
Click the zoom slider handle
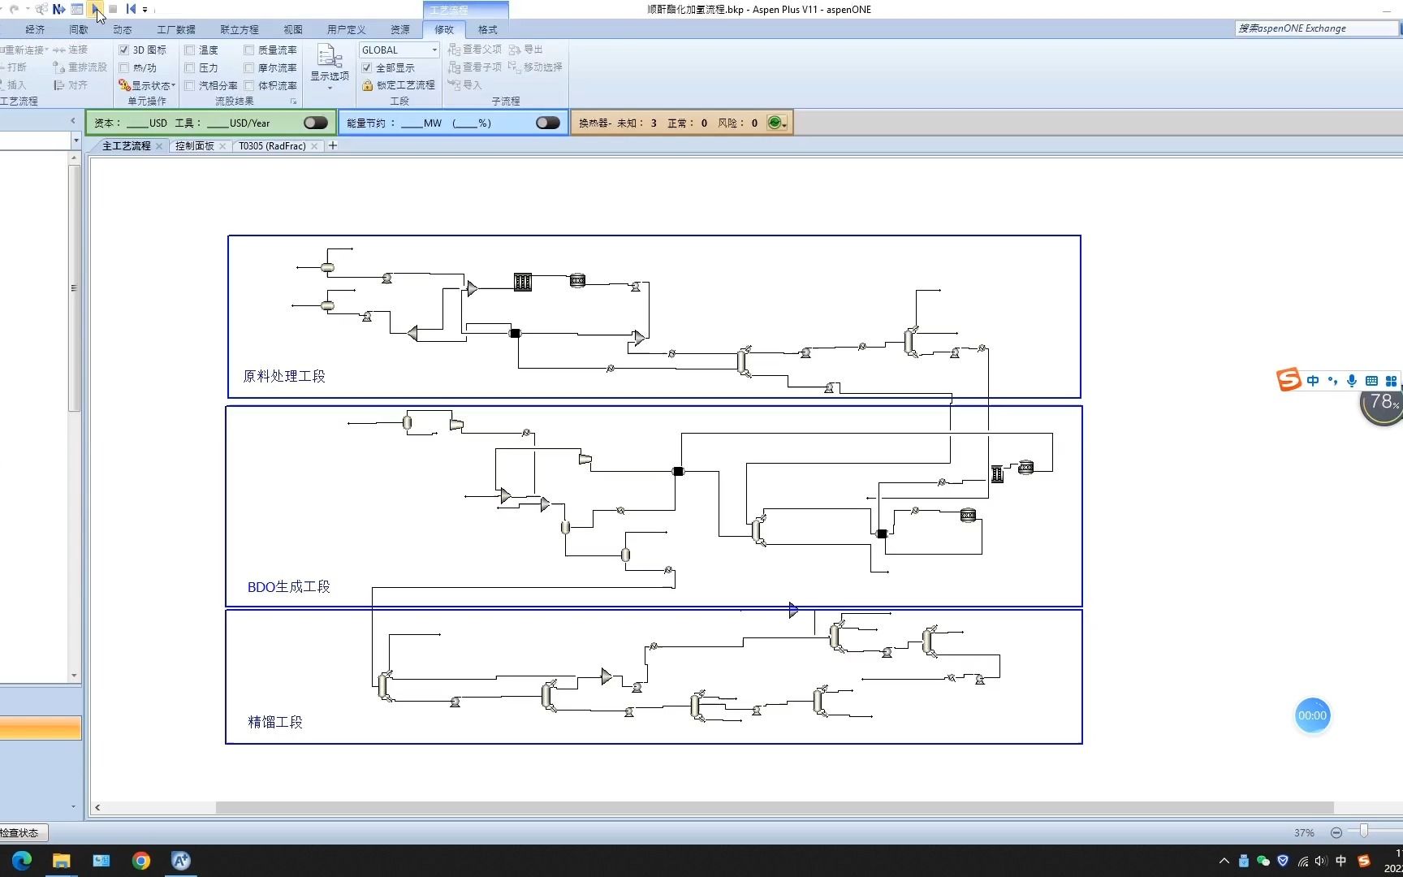[x=1364, y=831]
